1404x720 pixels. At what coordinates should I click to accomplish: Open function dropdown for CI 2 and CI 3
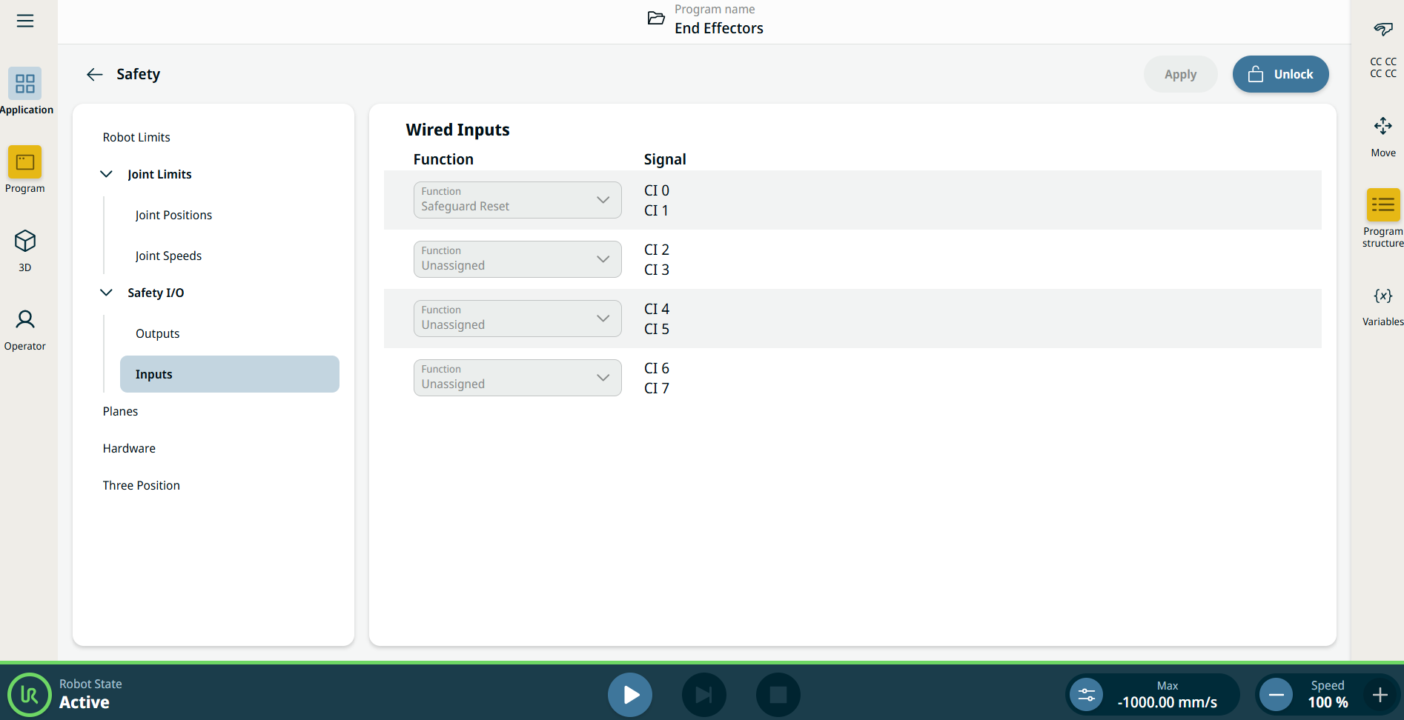[517, 259]
